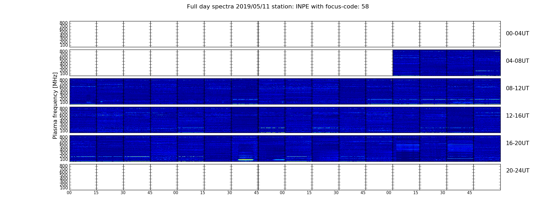The height and width of the screenshot is (211, 556).
Task: Click the empty 00-04UT spectrum panel
Action: pos(285,34)
